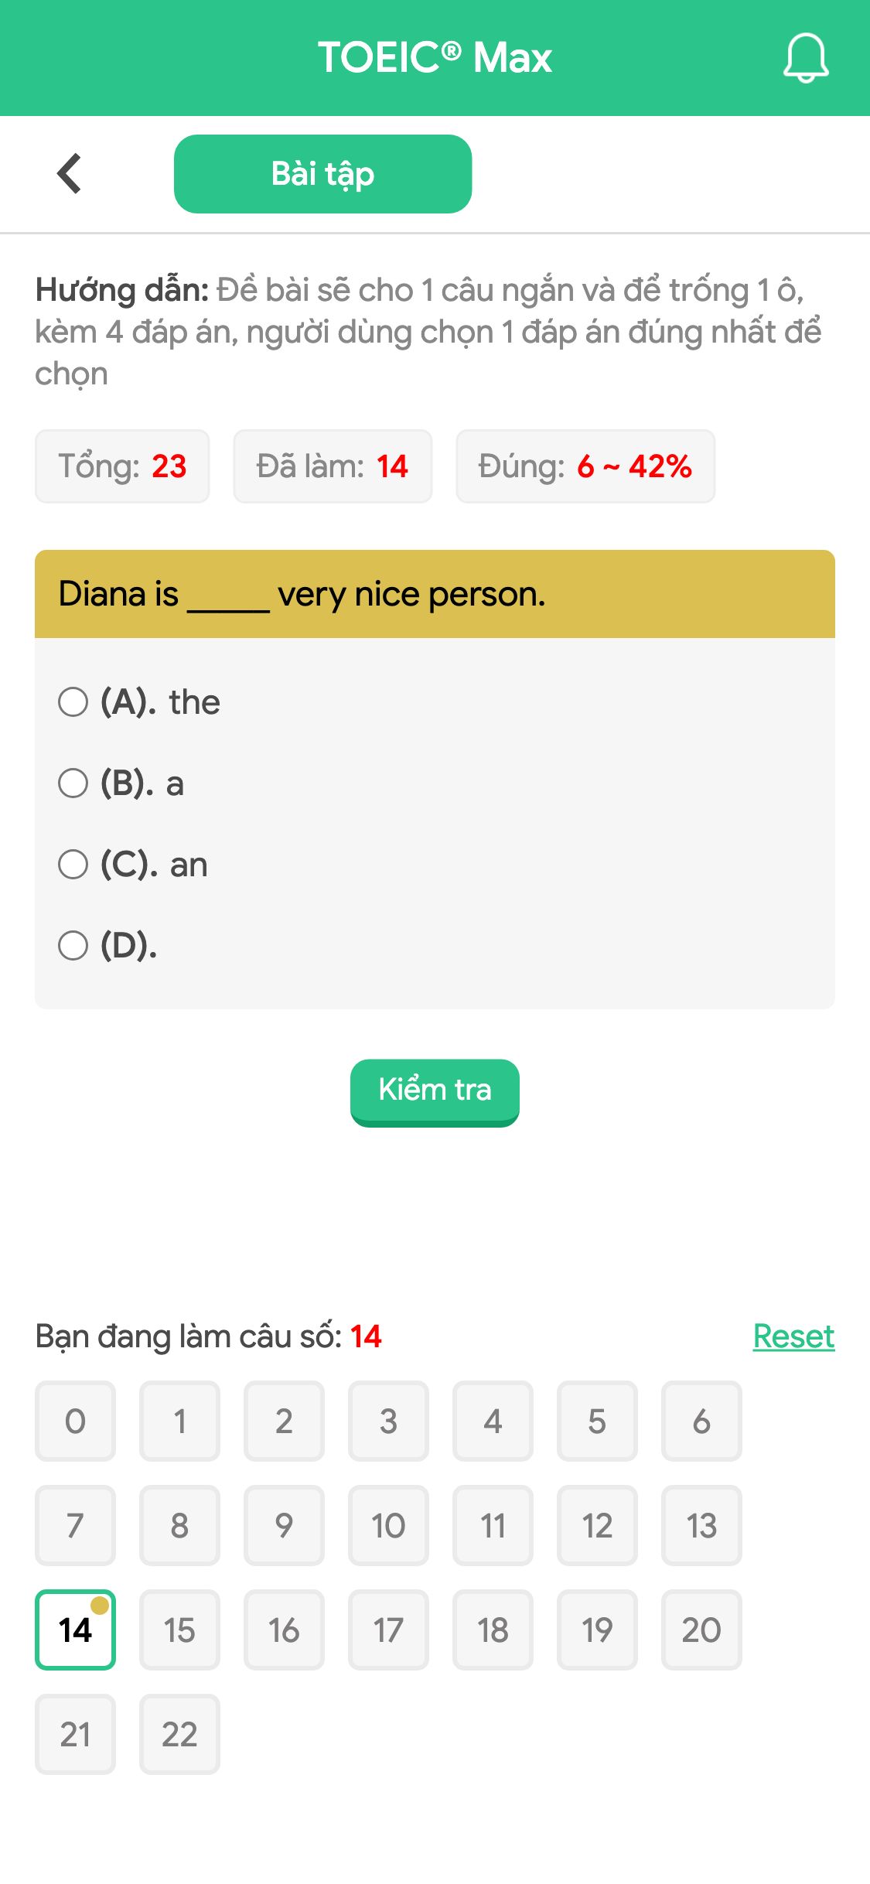Click the highlighted question text banner
The image size is (870, 1884).
tap(435, 594)
